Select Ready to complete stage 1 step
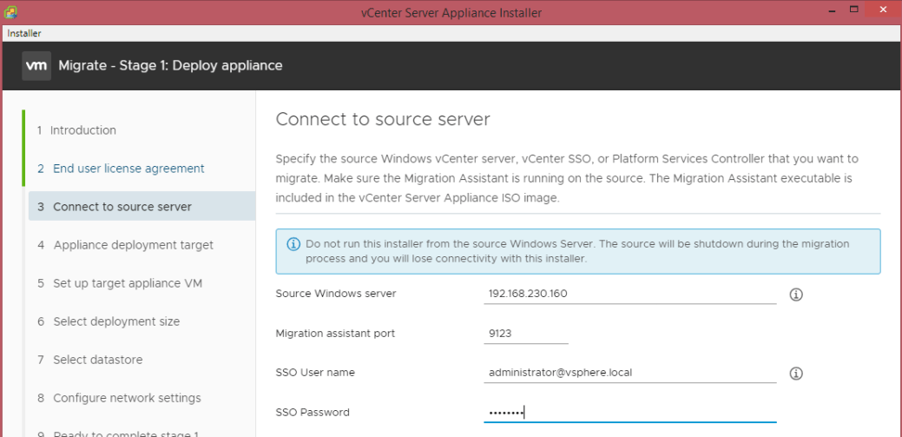Viewport: 902px width, 437px height. pyautogui.click(x=126, y=434)
